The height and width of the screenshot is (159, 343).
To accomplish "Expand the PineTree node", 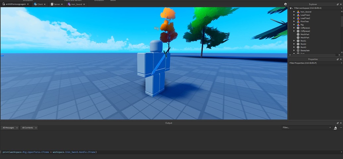I will (x=294, y=22).
